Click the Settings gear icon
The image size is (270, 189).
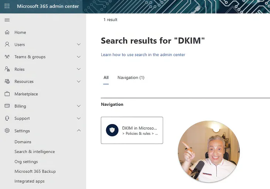pyautogui.click(x=7, y=131)
